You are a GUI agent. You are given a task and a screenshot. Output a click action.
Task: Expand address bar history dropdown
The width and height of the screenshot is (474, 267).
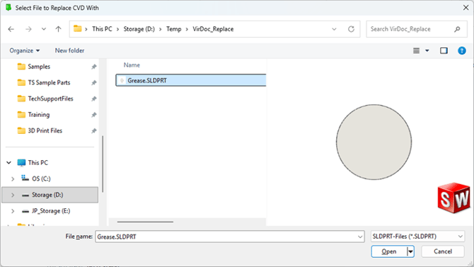[334, 29]
